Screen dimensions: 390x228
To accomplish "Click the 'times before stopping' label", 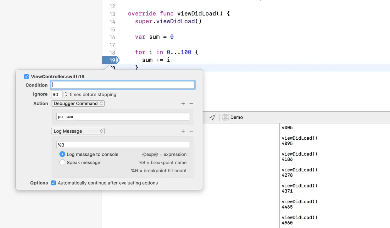I will click(x=93, y=94).
